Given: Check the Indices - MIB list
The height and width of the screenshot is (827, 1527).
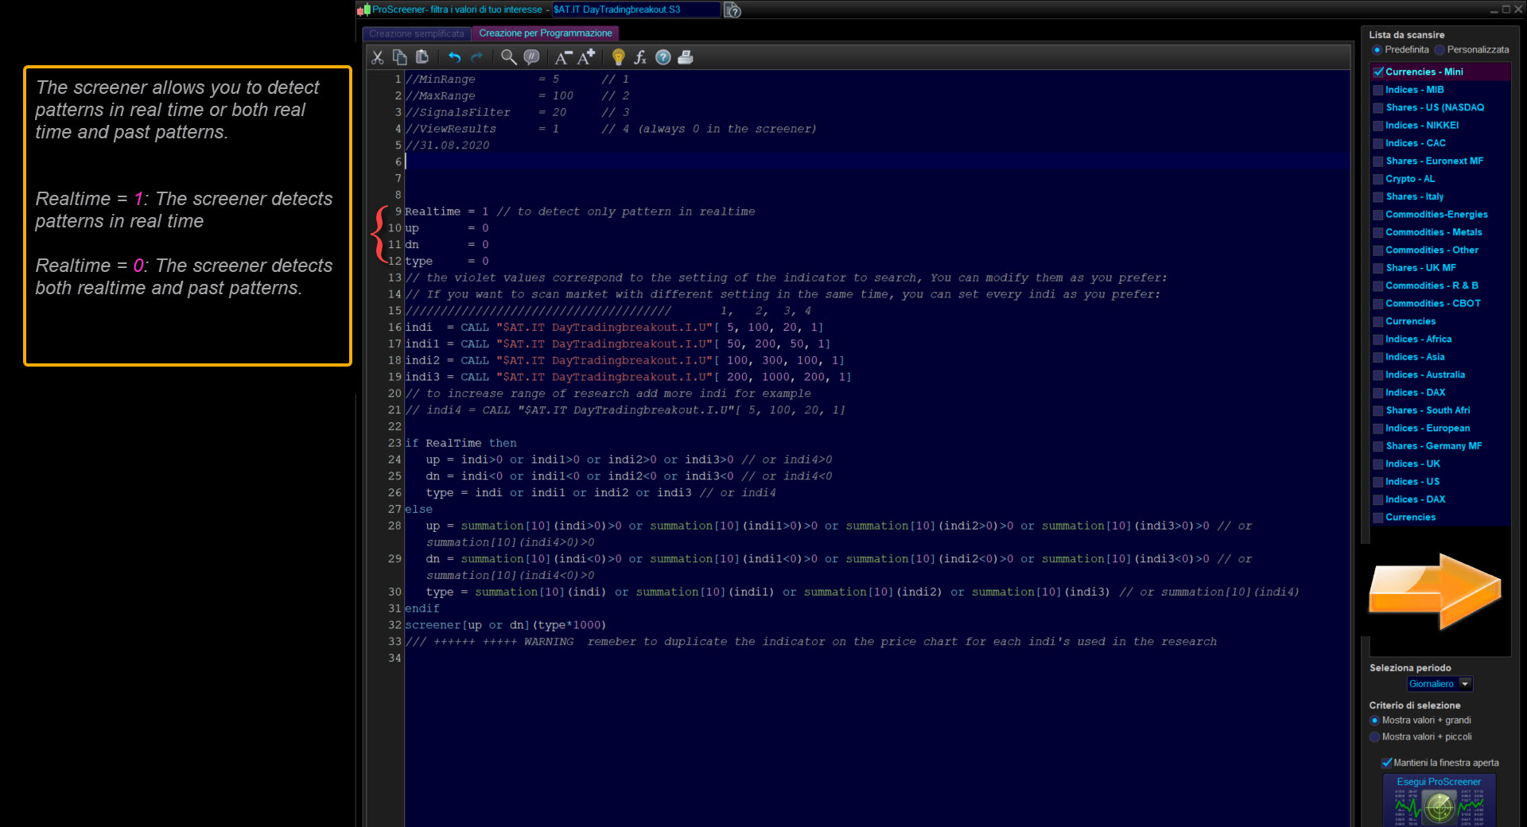Looking at the screenshot, I should pos(1378,90).
